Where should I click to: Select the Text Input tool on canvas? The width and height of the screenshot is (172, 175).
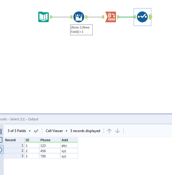click(43, 17)
